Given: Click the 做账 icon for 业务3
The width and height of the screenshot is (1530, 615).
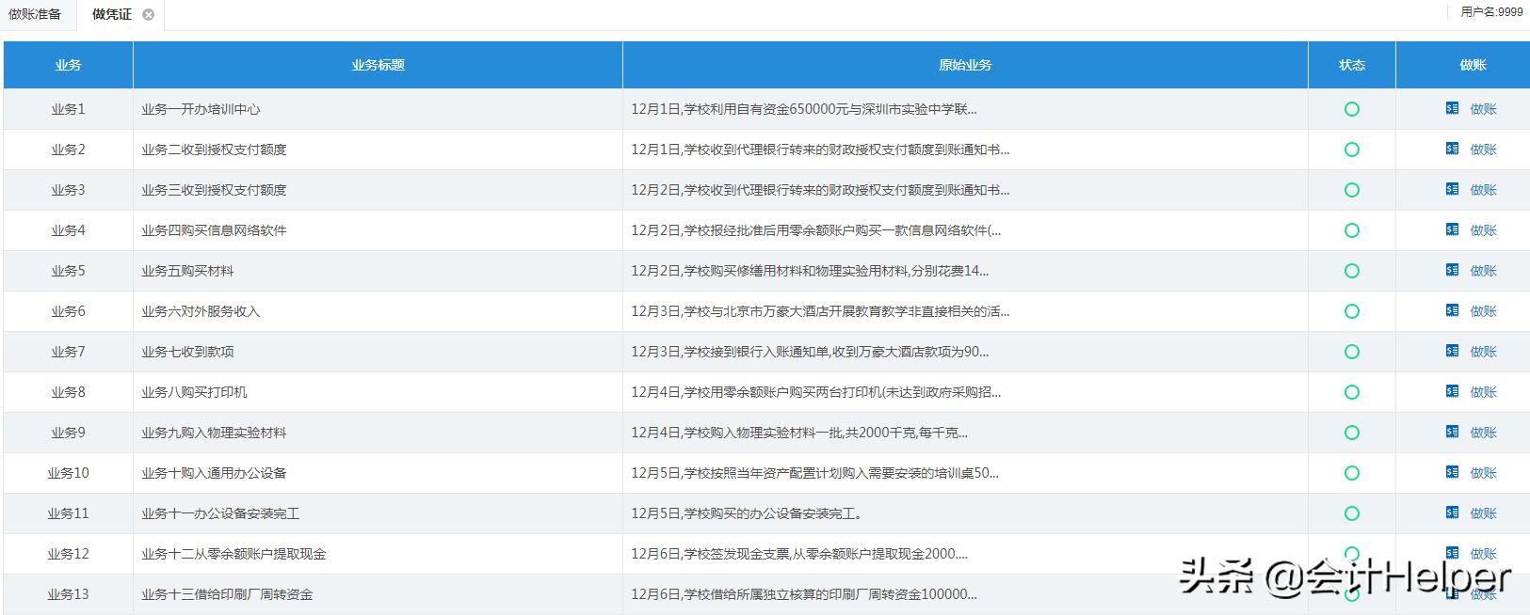Looking at the screenshot, I should click(x=1452, y=189).
